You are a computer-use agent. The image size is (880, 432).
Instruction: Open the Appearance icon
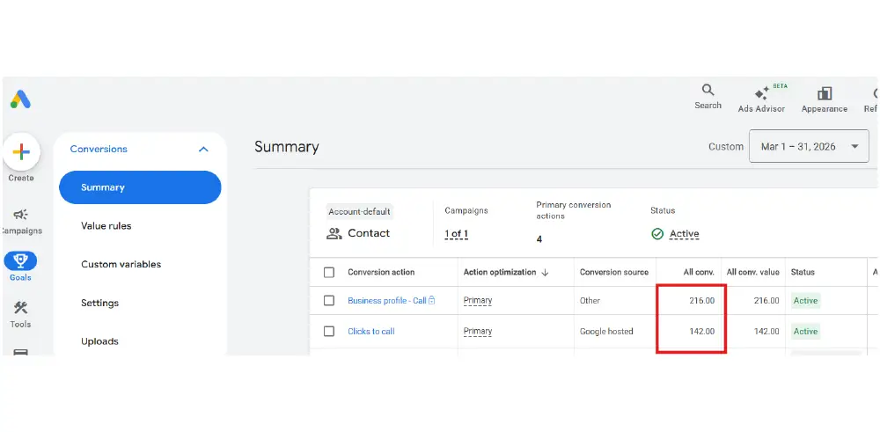pyautogui.click(x=825, y=93)
